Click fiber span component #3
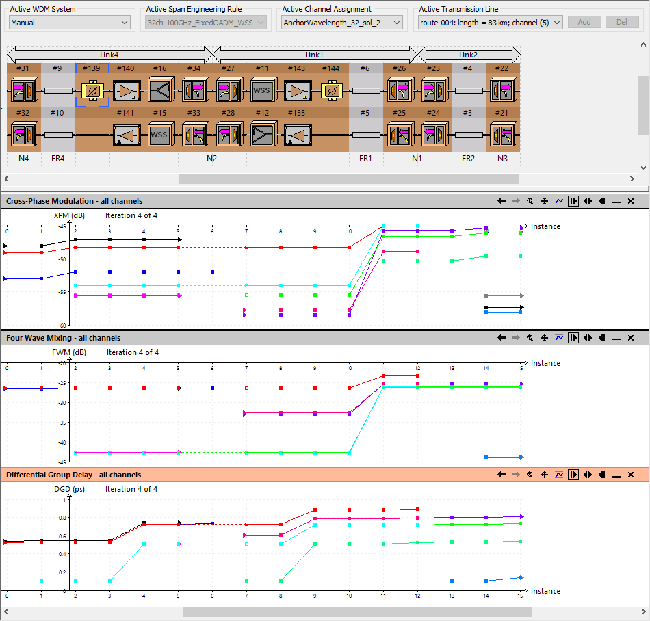Image resolution: width=650 pixels, height=621 pixels. pos(469,135)
